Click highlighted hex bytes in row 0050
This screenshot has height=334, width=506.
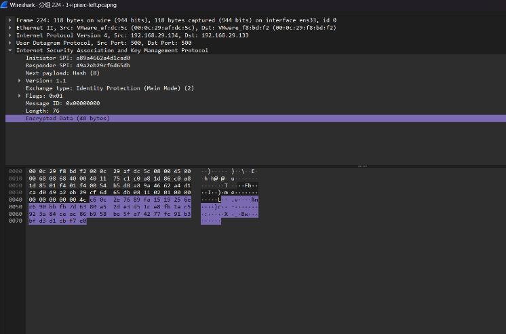pos(110,207)
